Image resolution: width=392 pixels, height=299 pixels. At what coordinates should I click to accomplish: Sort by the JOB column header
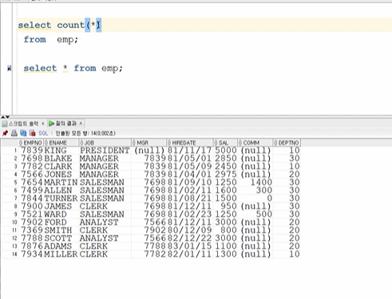[x=105, y=142]
